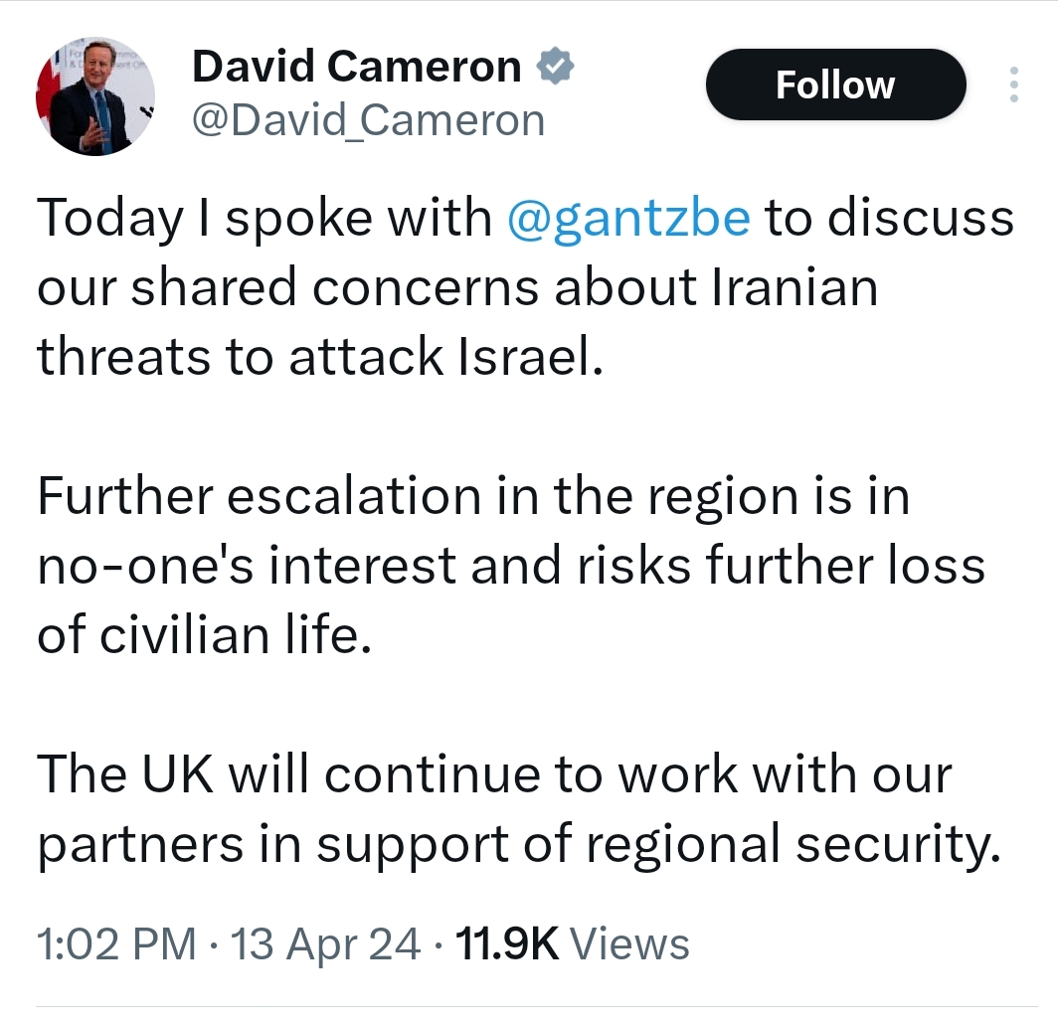
Task: Click the 11.9K view count number
Action: (x=507, y=943)
